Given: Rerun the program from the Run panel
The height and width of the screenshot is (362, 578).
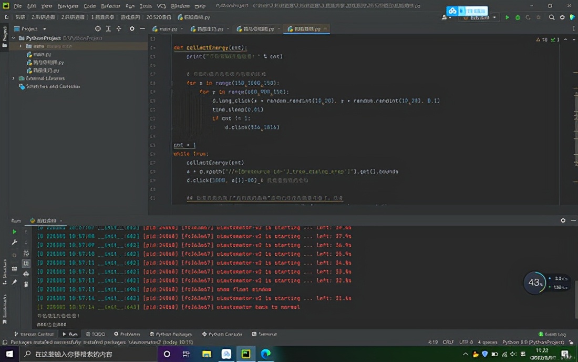Looking at the screenshot, I should point(14,231).
